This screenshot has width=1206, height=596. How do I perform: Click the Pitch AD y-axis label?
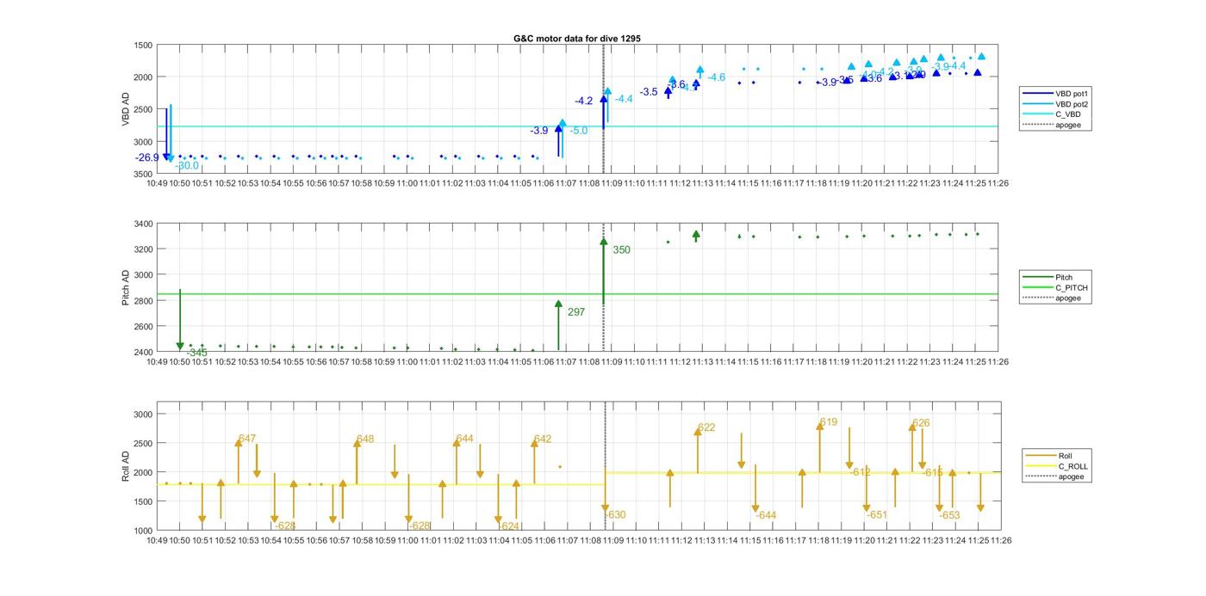126,288
